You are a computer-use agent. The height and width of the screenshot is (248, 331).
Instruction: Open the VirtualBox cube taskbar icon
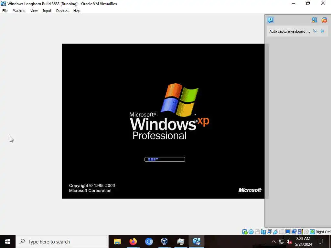click(165, 242)
